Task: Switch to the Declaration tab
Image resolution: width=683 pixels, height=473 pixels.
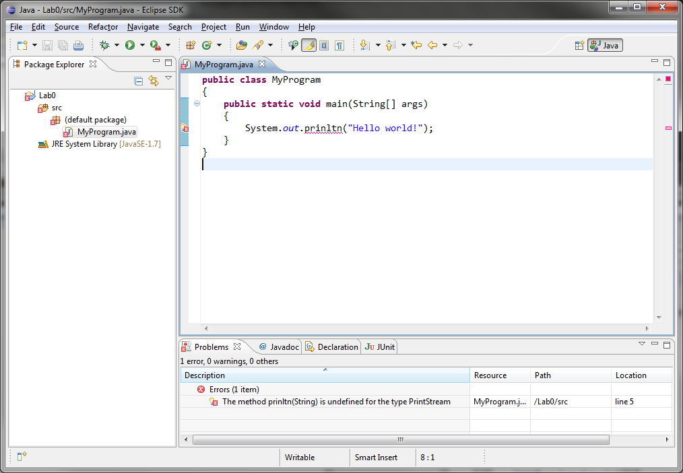Action: 331,347
